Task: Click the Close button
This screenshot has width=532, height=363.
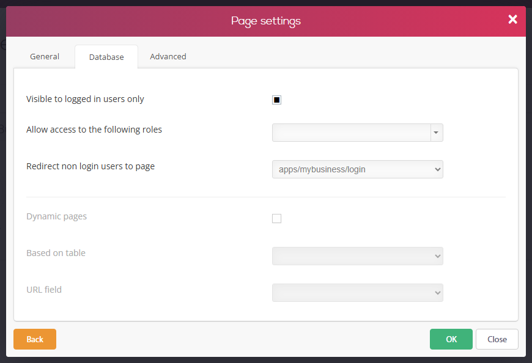Action: click(497, 339)
